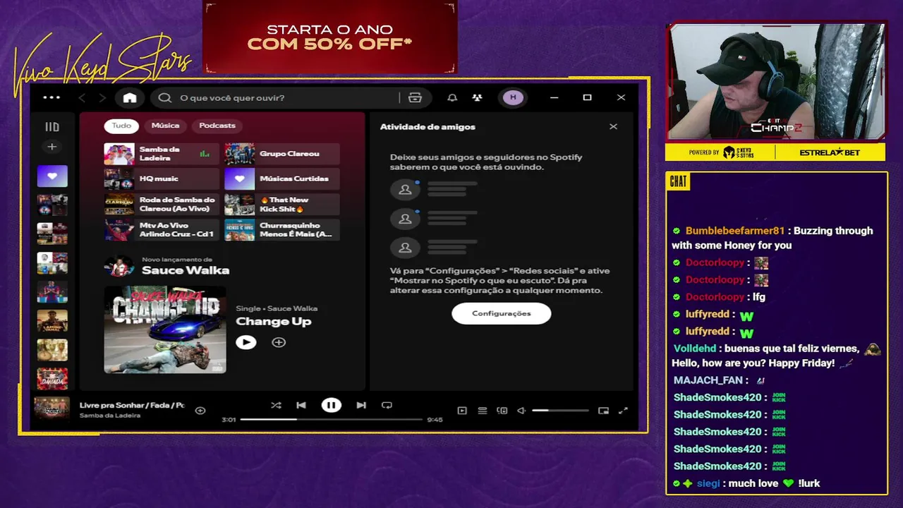Mute the volume speaker icon
Viewport: 903px width, 508px height.
click(x=521, y=411)
